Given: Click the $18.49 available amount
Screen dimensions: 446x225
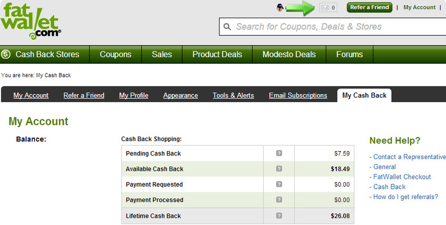Looking at the screenshot, I should click(340, 169).
